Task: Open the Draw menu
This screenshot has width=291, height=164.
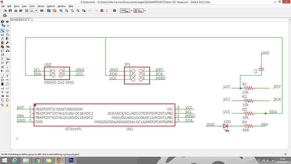Action: [17, 6]
